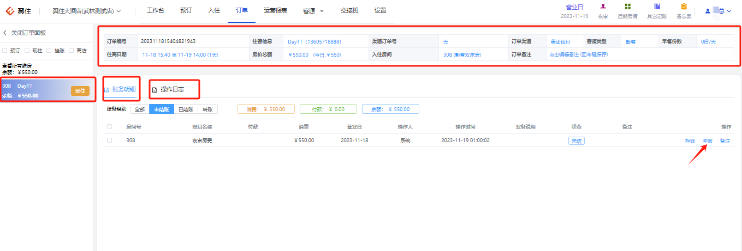Tick the 挂账 filter checkbox
Viewport: 742px width, 251px height.
(49, 50)
